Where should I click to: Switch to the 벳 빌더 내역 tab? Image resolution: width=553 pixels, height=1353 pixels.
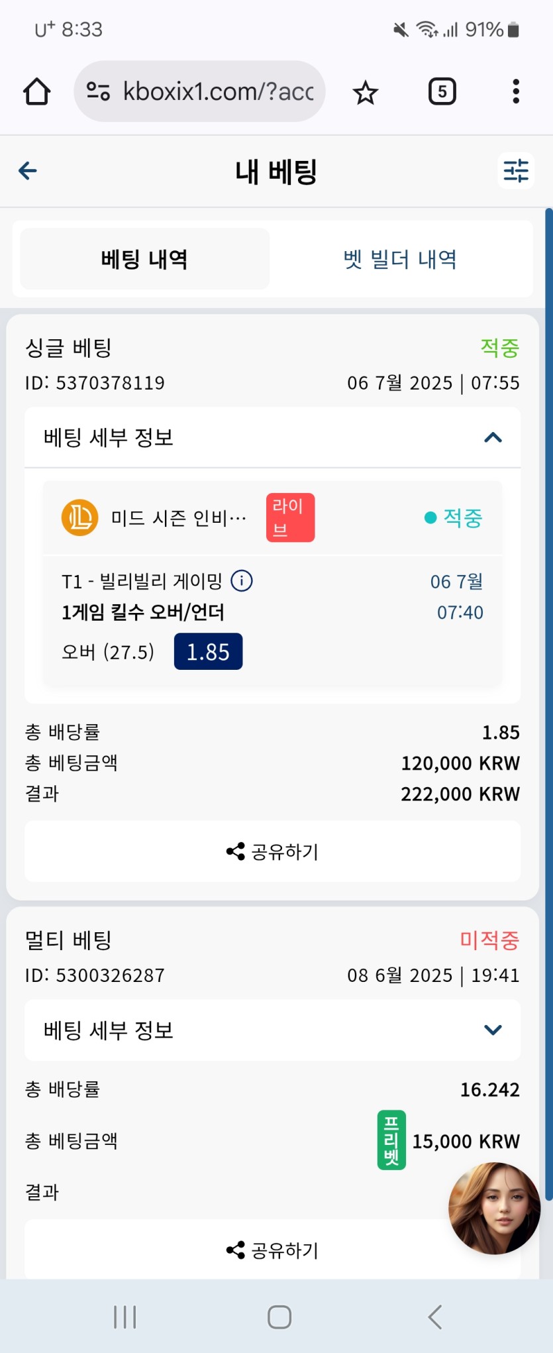coord(400,259)
